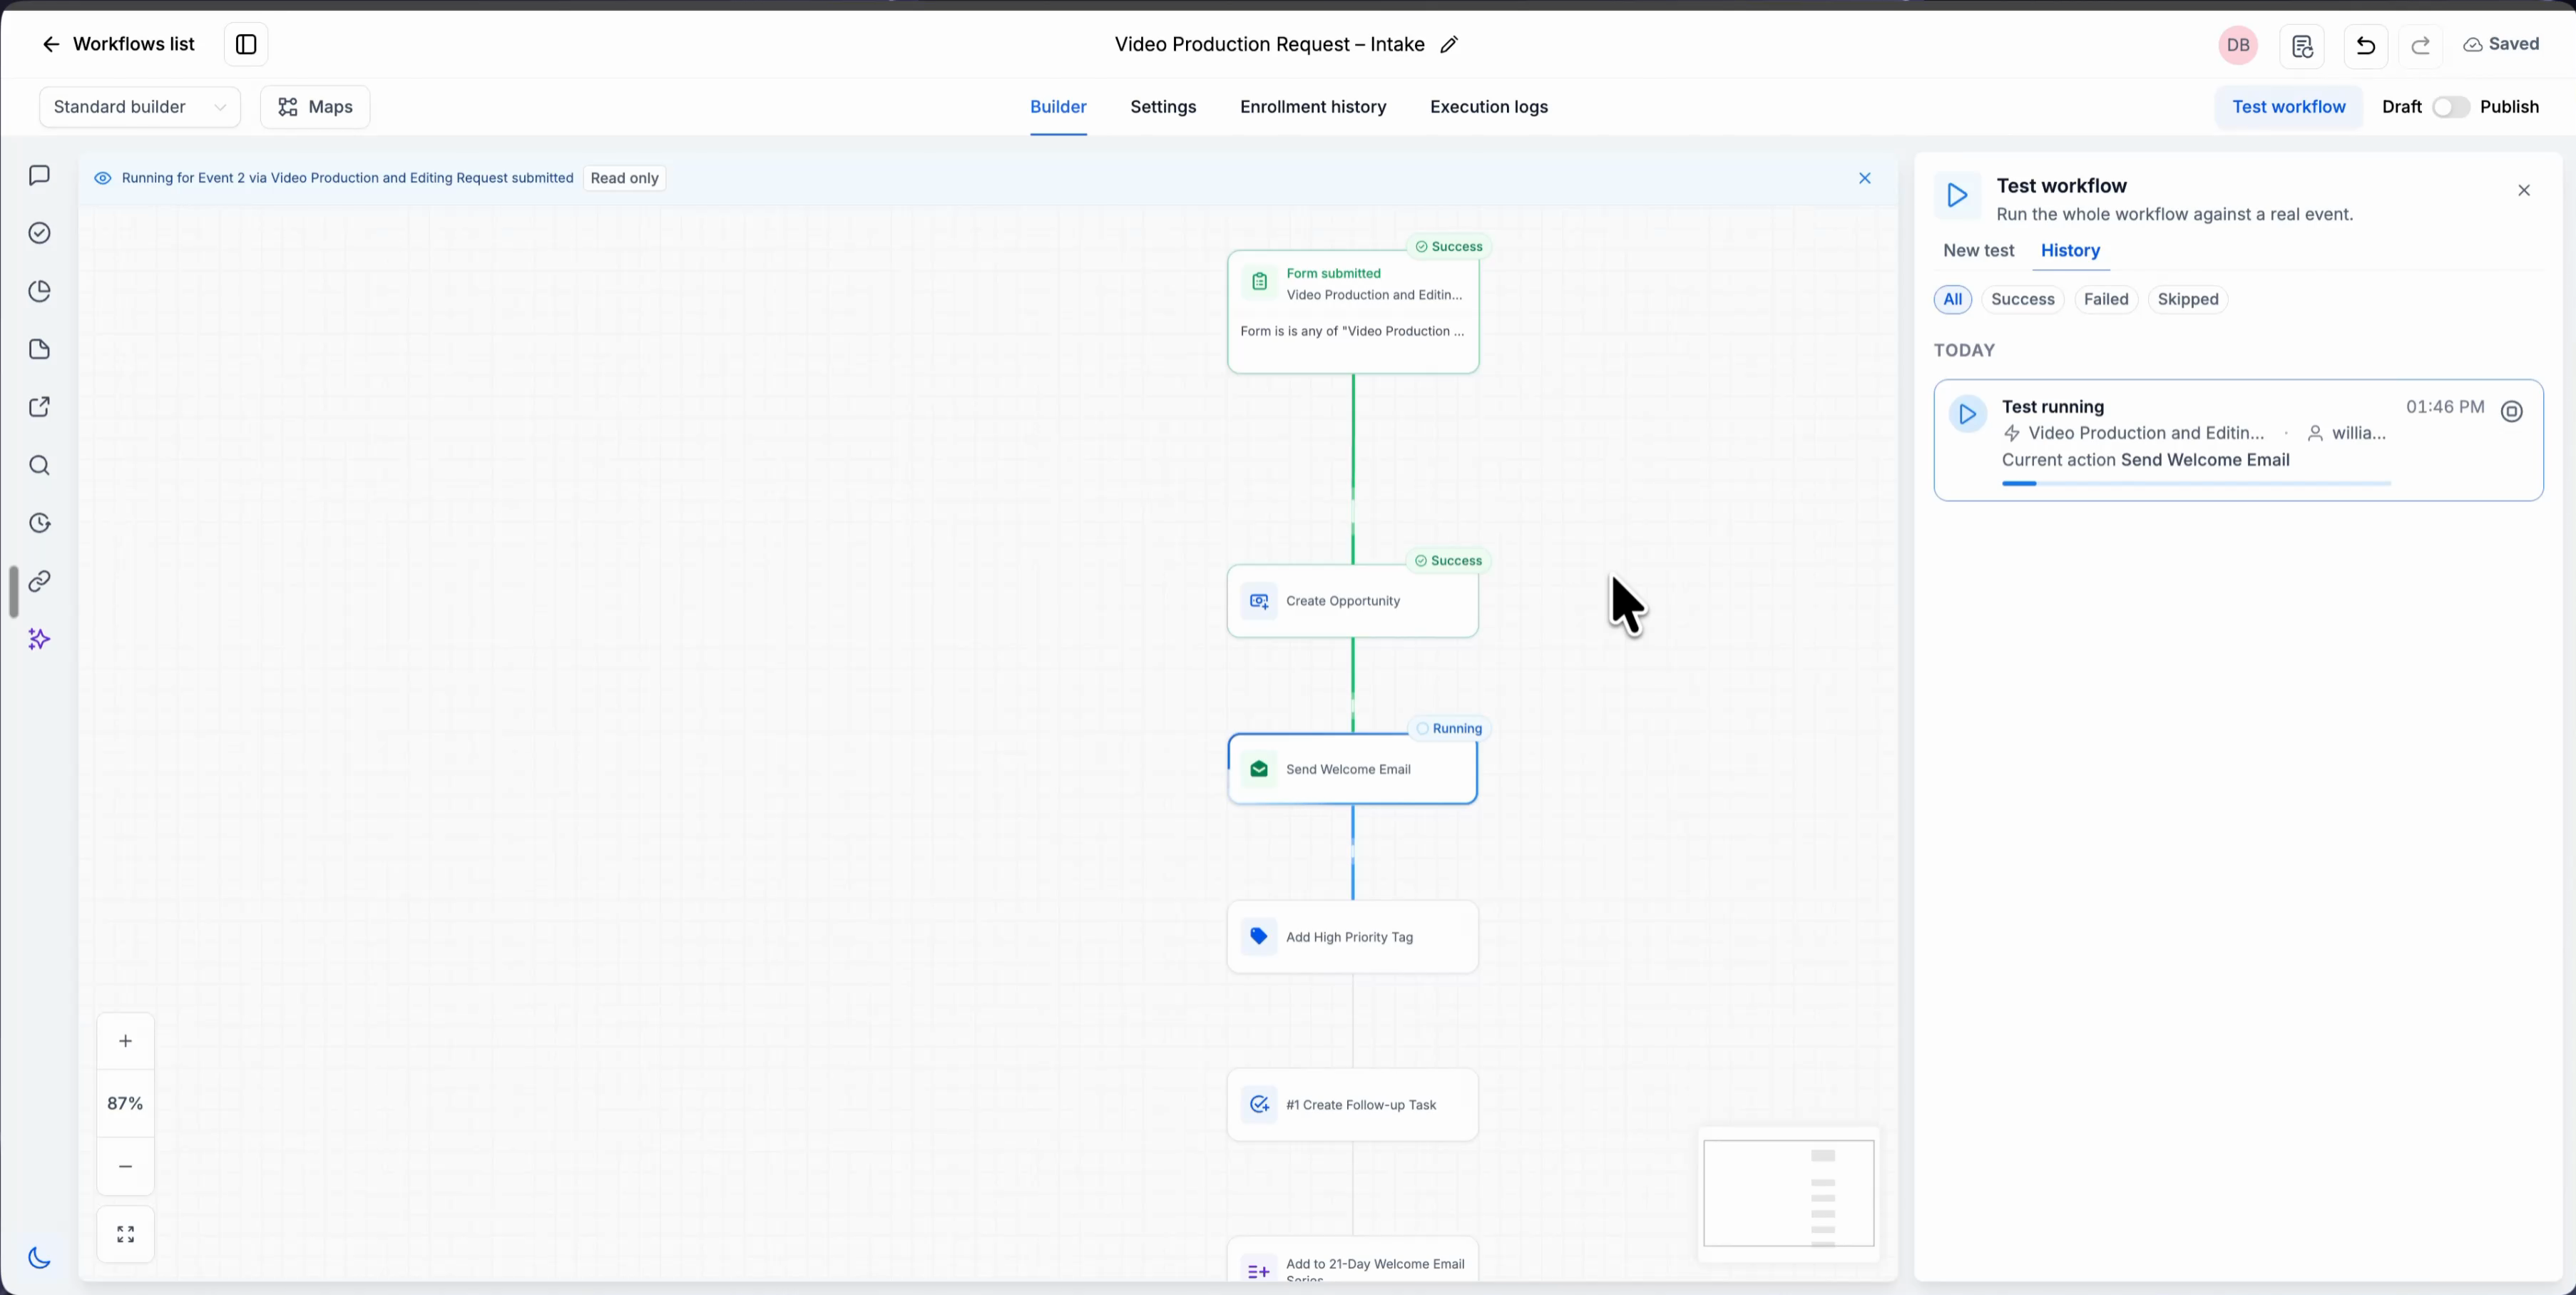Open the sticky note sidebar icon
2576x1295 pixels.
40,349
